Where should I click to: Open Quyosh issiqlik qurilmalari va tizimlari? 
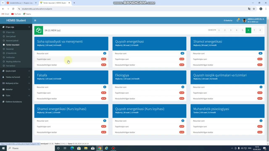coord(227,77)
